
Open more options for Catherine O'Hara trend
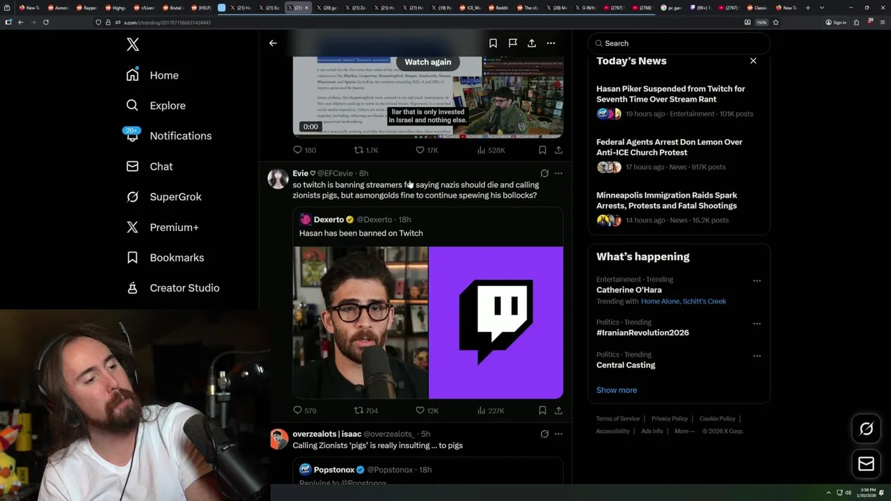[x=757, y=281]
